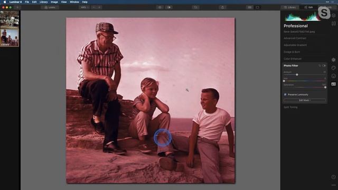Select the PRO tools icon
The width and height of the screenshot is (338, 190).
coord(333,84)
